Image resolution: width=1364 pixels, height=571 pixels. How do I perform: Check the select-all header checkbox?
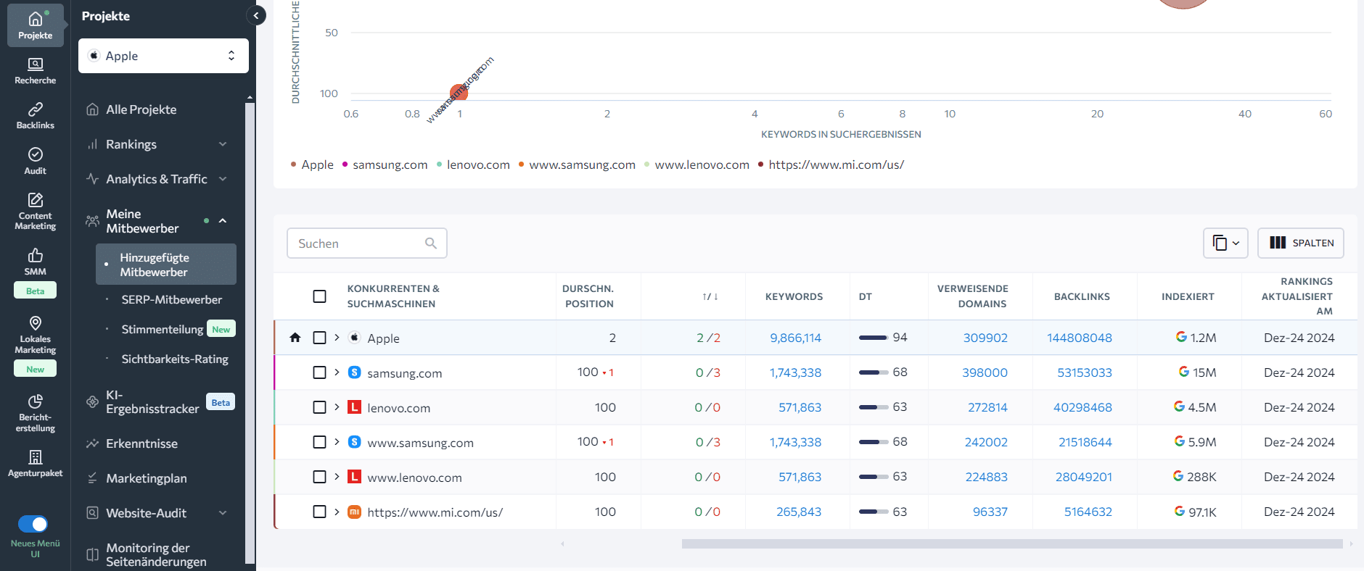319,296
